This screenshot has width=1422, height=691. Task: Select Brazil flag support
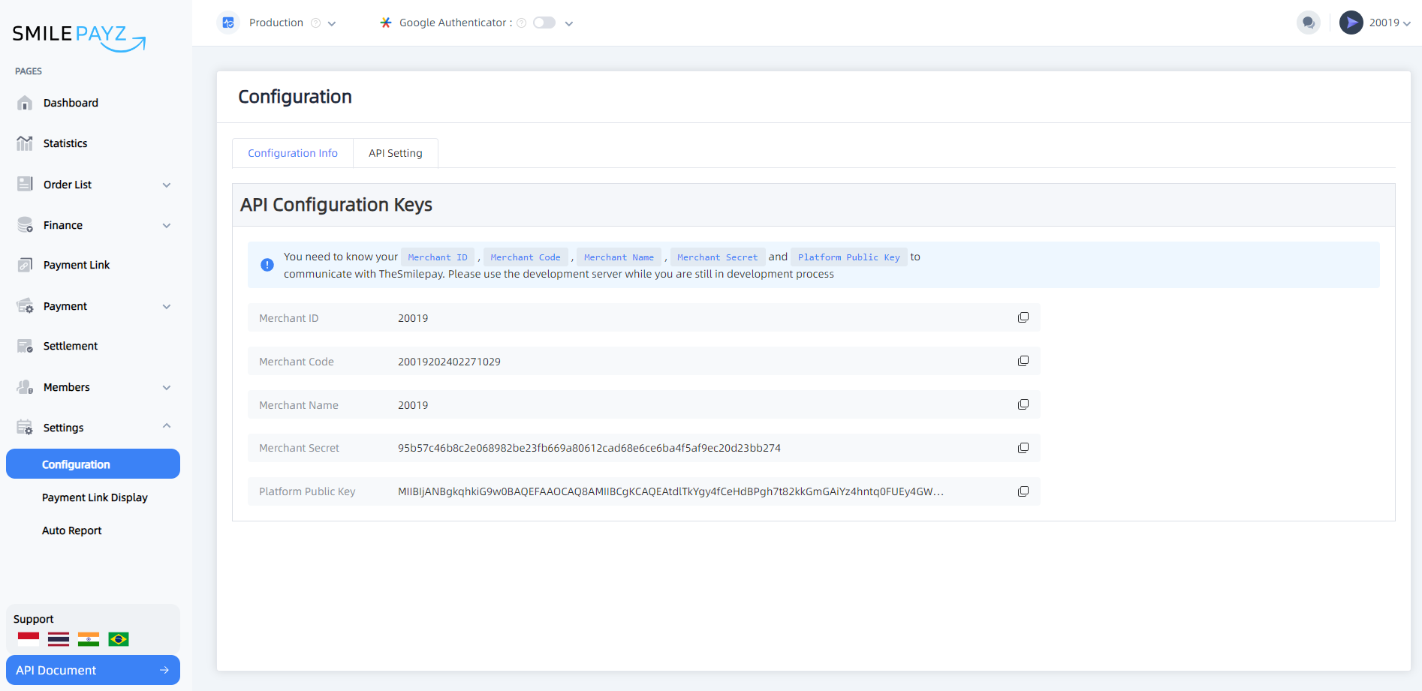(119, 639)
